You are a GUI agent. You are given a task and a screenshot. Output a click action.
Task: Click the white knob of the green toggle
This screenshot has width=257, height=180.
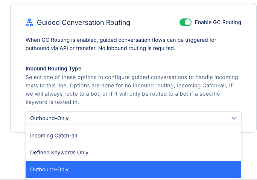(x=188, y=22)
